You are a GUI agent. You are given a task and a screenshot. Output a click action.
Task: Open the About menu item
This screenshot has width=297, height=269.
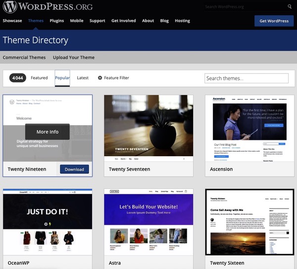[148, 21]
